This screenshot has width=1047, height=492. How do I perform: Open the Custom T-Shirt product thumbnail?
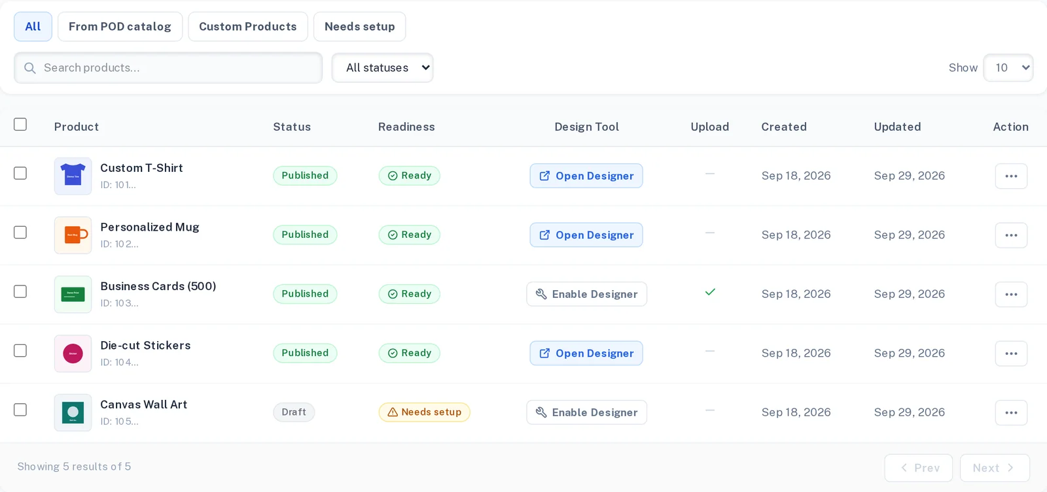[73, 176]
